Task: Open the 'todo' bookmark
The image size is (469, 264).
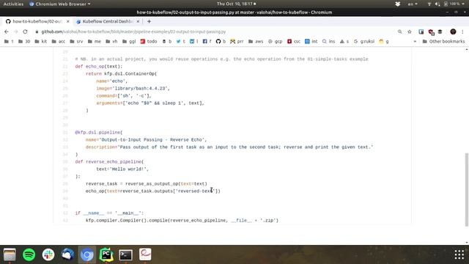Action: click(x=149, y=42)
